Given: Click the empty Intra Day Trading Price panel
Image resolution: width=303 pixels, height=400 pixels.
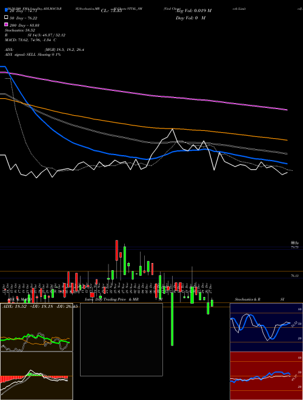Looking at the screenshot, I should point(121,339).
